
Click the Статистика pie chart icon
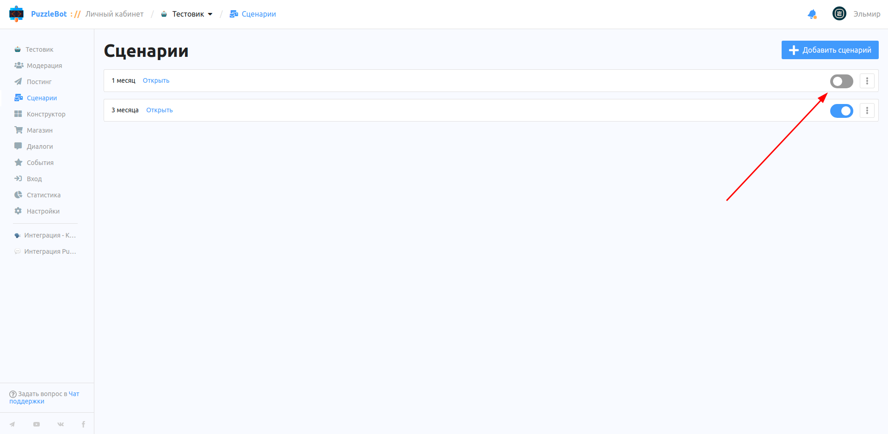(x=18, y=195)
